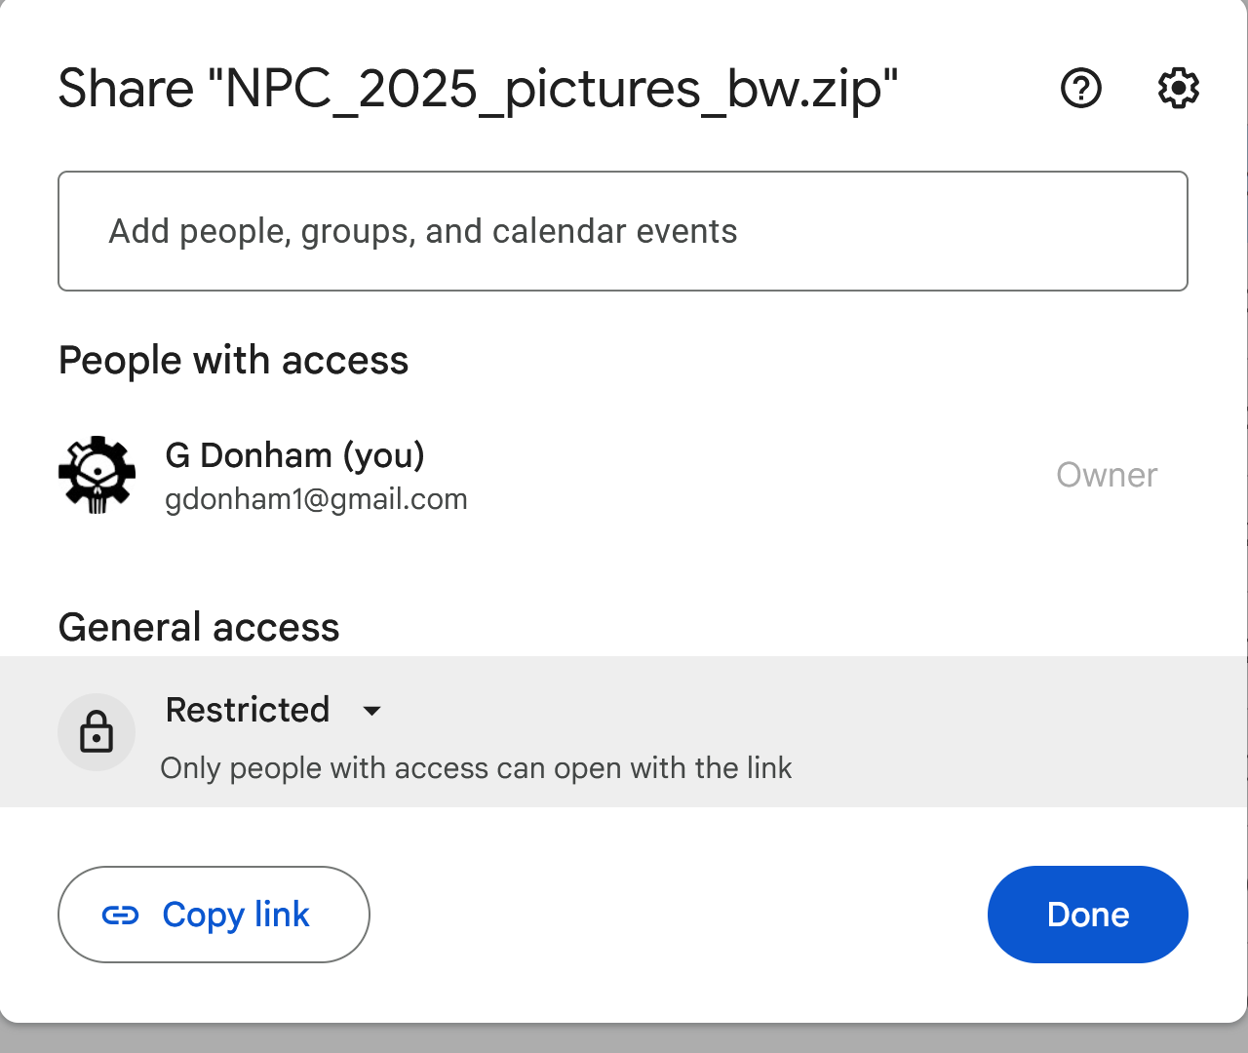Click the dimmed backdrop below the dialog
This screenshot has height=1053, width=1248.
pyautogui.click(x=624, y=1041)
